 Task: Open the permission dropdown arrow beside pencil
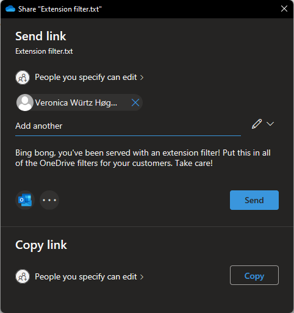point(270,124)
